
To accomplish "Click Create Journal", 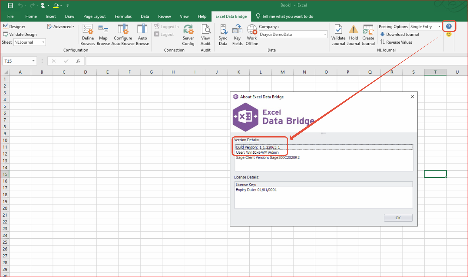I will coord(368,35).
